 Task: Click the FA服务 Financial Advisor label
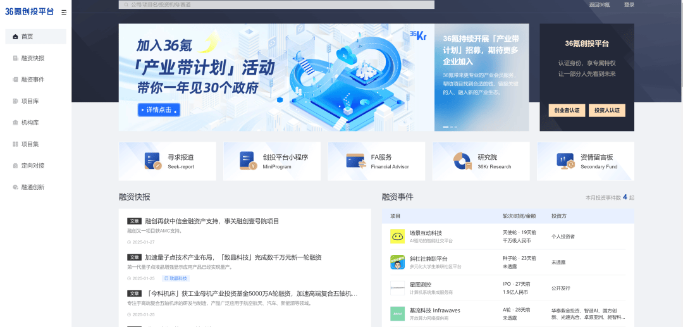pos(390,161)
